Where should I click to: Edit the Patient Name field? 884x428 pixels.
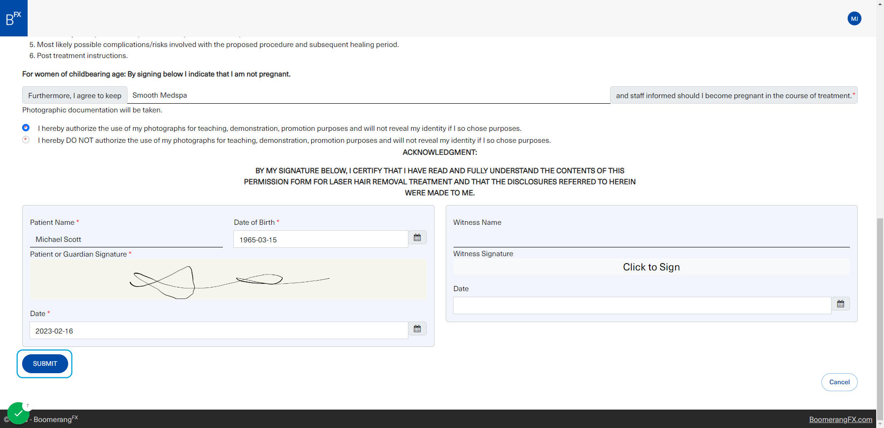[x=126, y=239]
